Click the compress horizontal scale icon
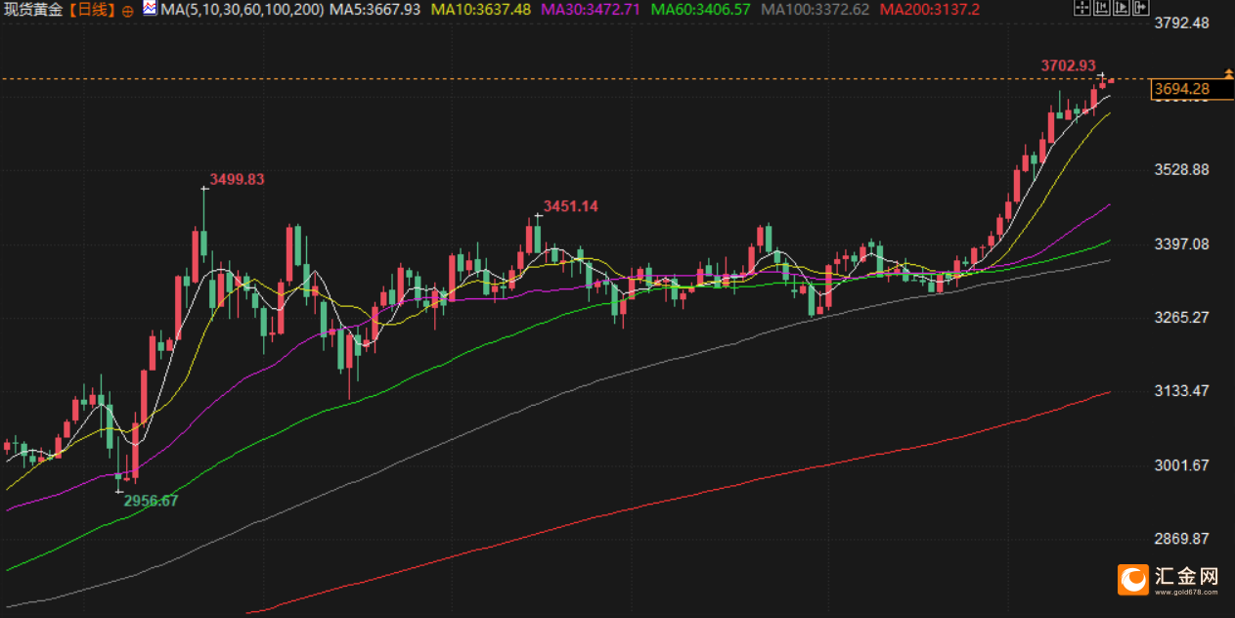This screenshot has width=1235, height=618. tap(1102, 8)
